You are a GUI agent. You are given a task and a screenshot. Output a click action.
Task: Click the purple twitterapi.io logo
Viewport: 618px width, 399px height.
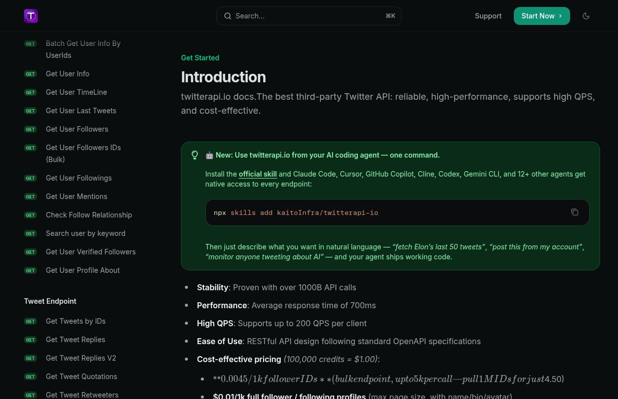[31, 16]
